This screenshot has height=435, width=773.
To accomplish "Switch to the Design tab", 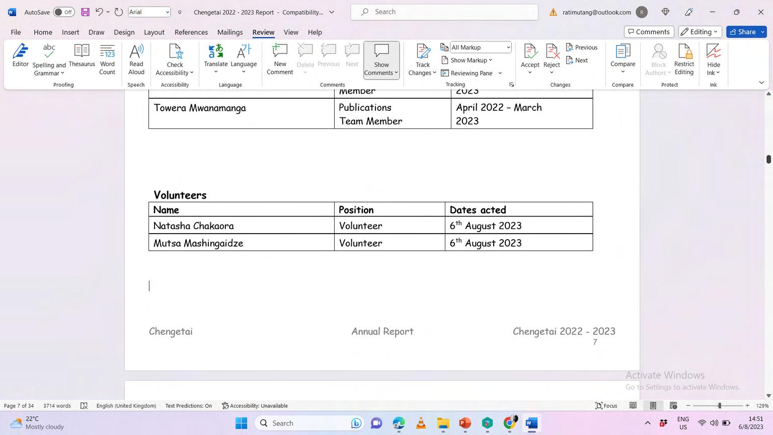I will (x=124, y=32).
